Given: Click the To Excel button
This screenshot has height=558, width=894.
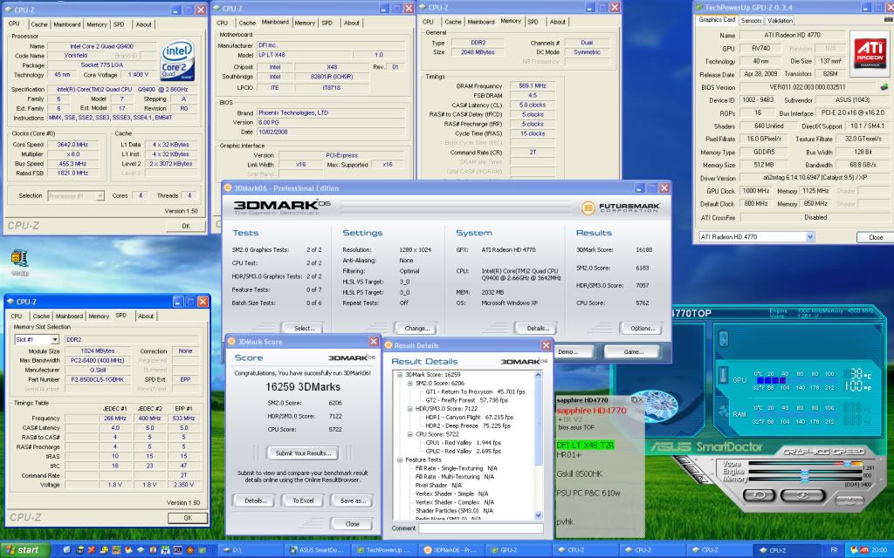Looking at the screenshot, I should 303,500.
